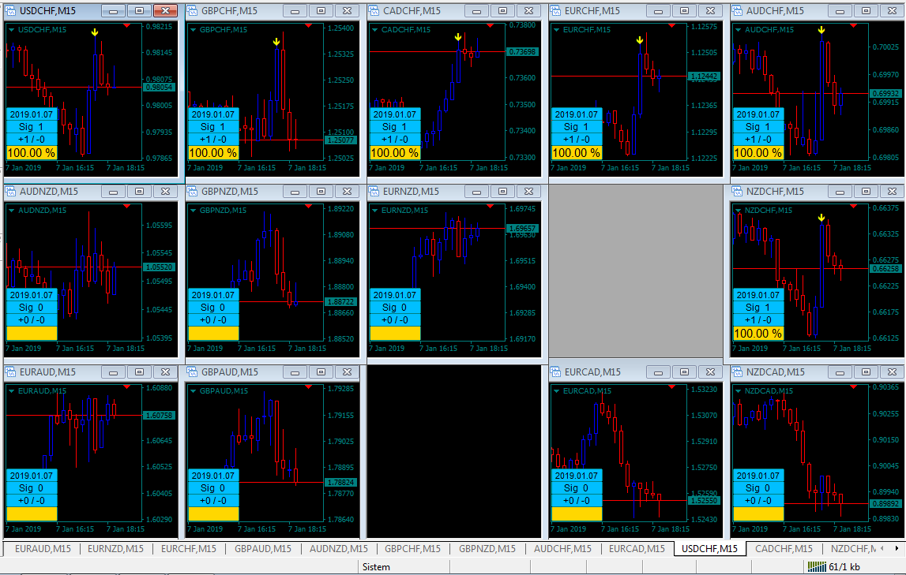The height and width of the screenshot is (575, 906).
Task: Click the +0 / -0 label on AUDNZD chart
Action: click(x=32, y=320)
